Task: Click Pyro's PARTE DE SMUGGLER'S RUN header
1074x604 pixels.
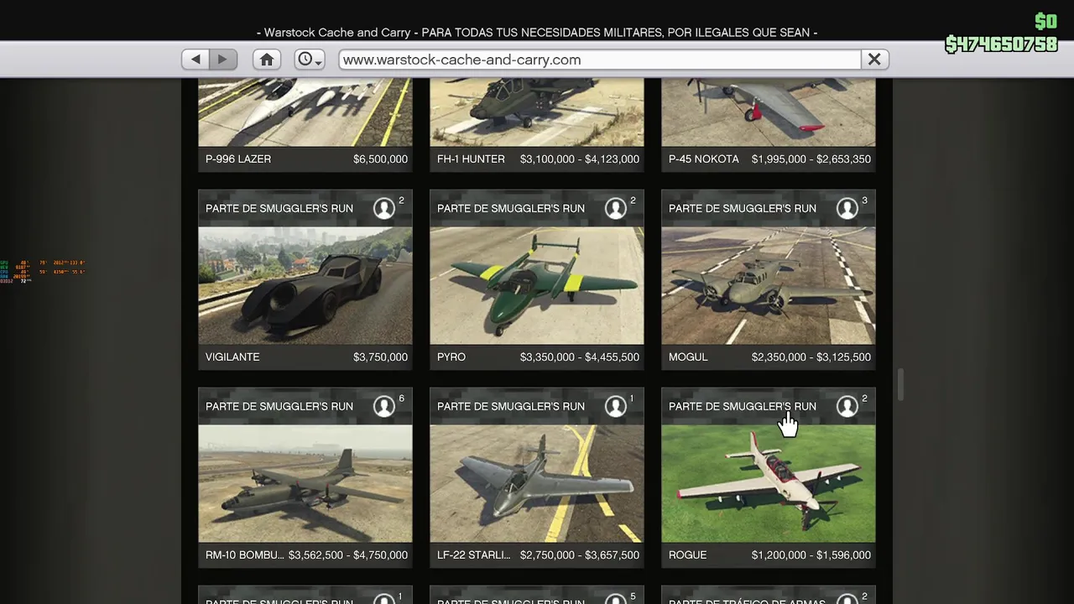Action: click(x=511, y=208)
